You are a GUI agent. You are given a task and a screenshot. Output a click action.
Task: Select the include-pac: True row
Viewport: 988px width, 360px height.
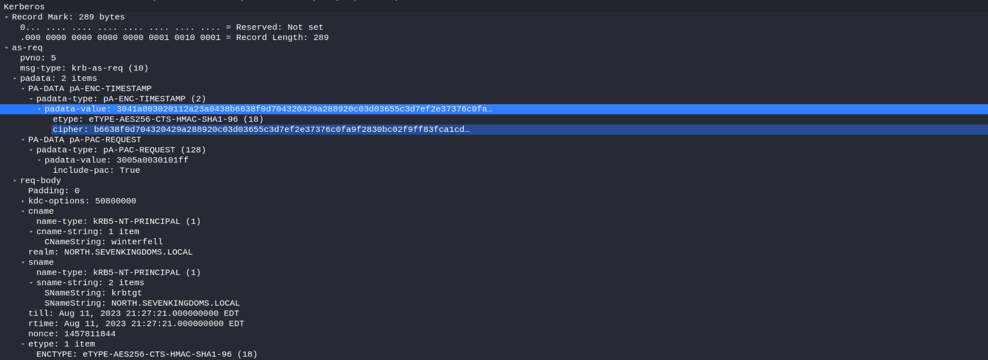pyautogui.click(x=96, y=170)
